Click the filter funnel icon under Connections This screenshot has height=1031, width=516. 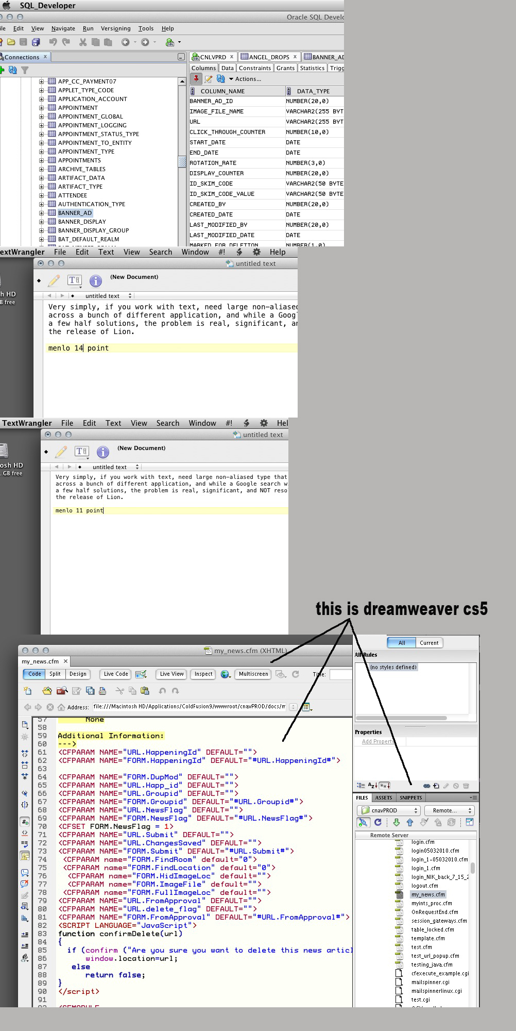25,70
